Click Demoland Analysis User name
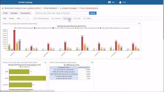Image resolution: width=164 pixels, height=92 pixels. 15,8
